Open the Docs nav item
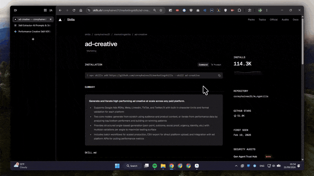Viewport: 314px width, 176px height. (x=296, y=20)
